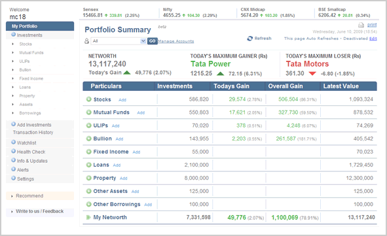Expand the Investments sidebar section
The width and height of the screenshot is (387, 236).
pos(14,35)
